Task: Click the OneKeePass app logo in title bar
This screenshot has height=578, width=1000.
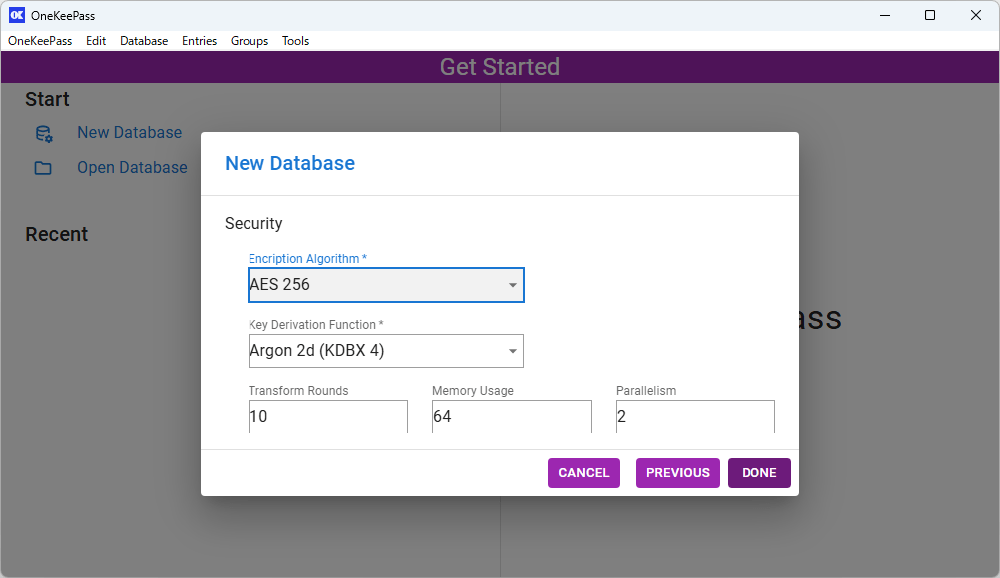Action: tap(16, 15)
